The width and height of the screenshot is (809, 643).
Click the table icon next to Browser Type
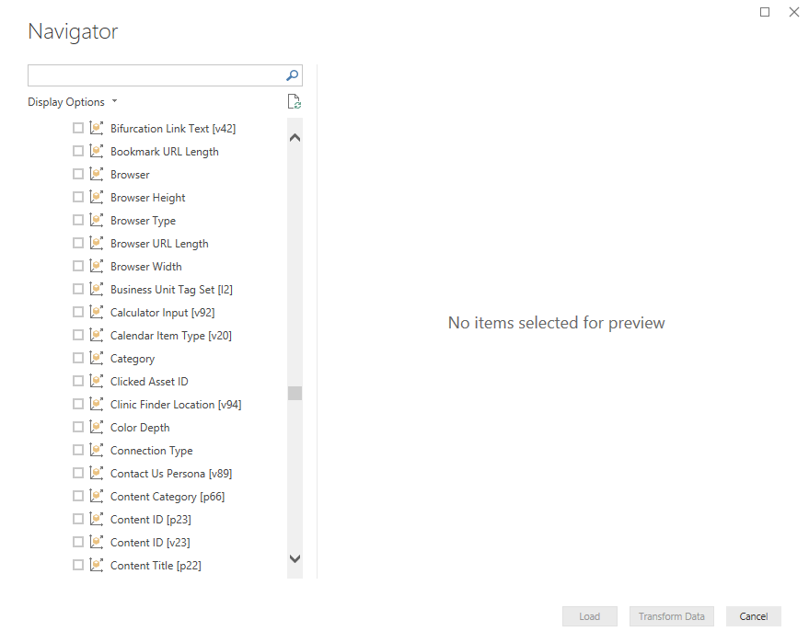[97, 220]
